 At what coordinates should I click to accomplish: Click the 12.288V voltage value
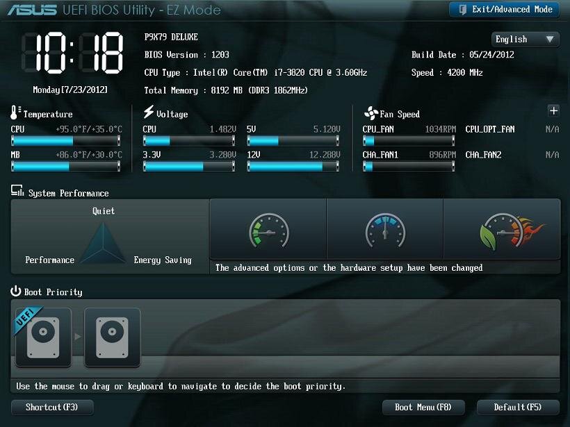[x=325, y=155]
